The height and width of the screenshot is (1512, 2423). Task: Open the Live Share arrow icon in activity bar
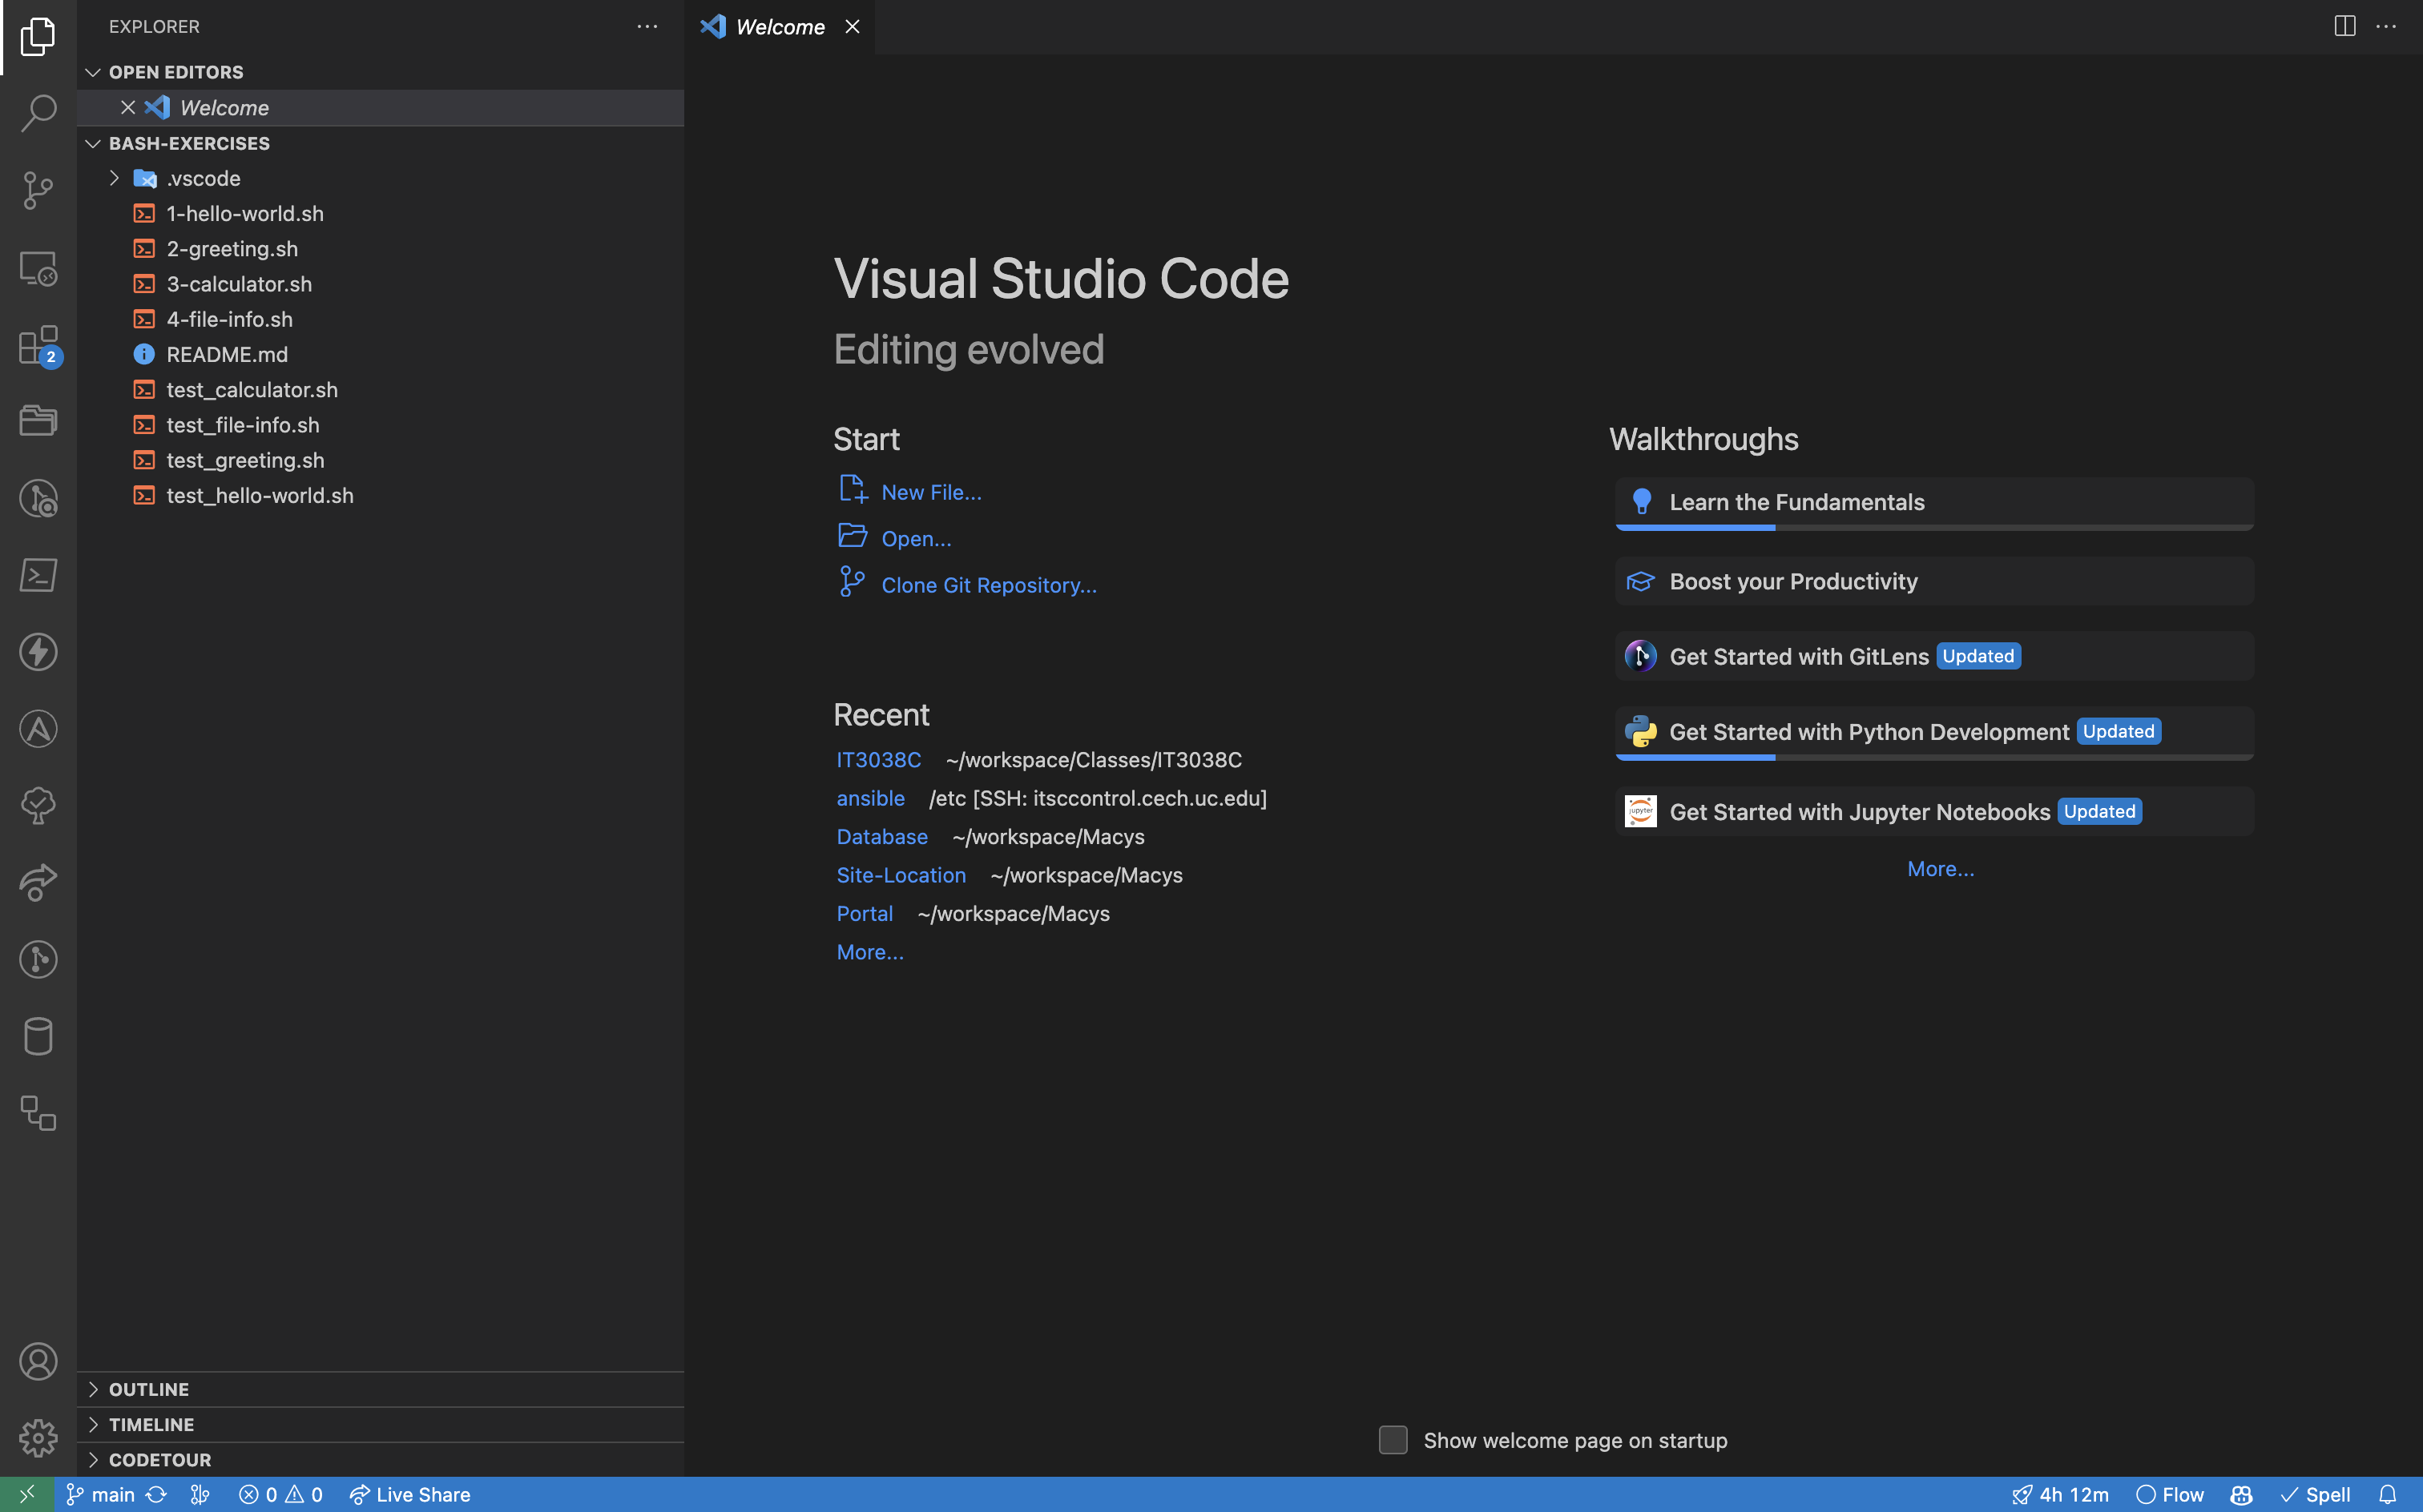[x=38, y=882]
